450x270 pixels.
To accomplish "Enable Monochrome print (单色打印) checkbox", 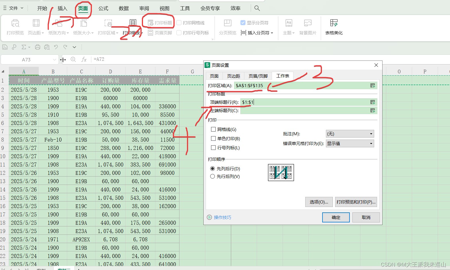I will tap(213, 138).
